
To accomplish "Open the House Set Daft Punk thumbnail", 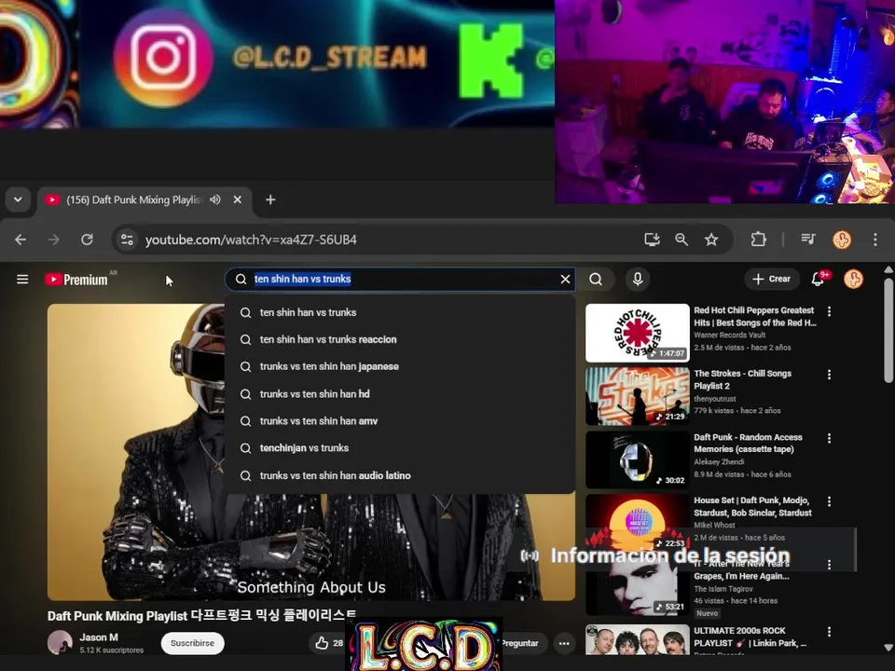I will tap(637, 522).
